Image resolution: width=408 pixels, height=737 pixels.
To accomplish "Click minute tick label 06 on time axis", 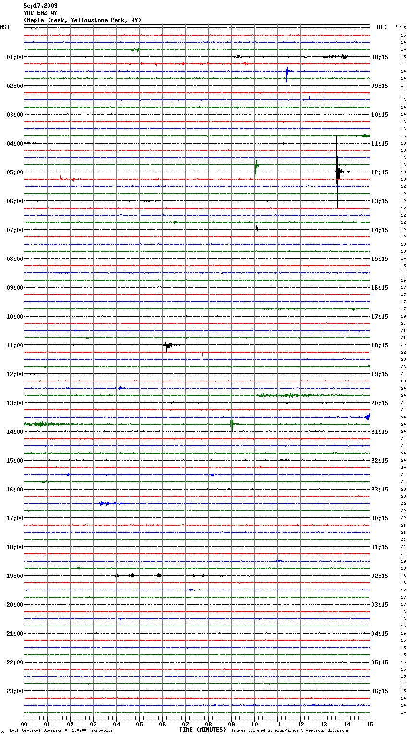I will coord(162,724).
